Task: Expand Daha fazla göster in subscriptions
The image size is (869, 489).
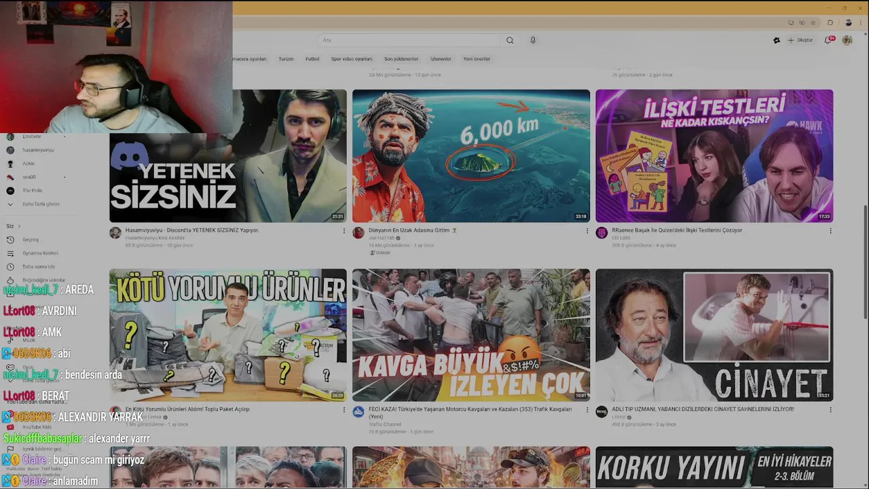Action: tap(41, 204)
